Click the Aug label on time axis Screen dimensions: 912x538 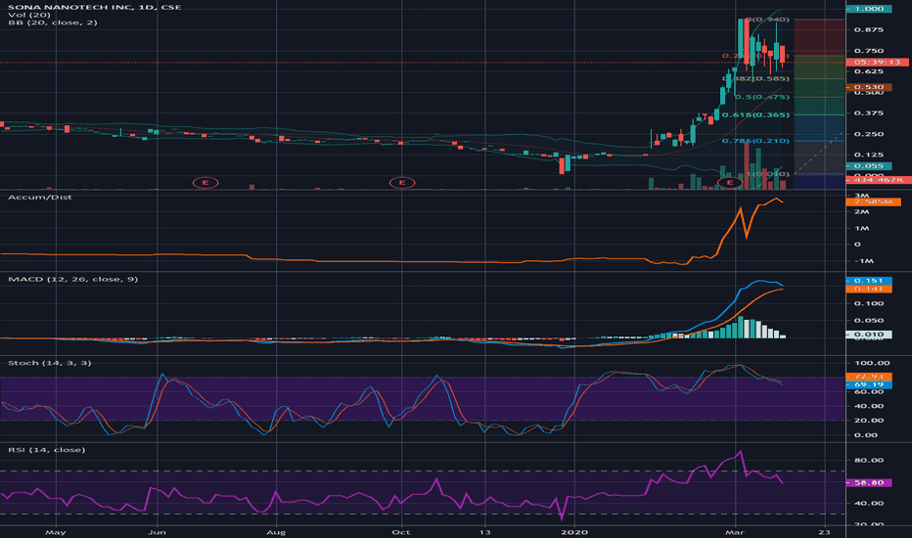(x=276, y=532)
